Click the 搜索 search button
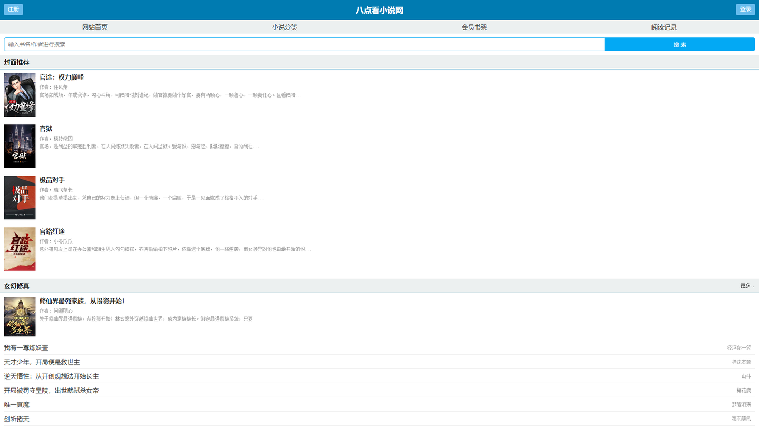The width and height of the screenshot is (759, 427). pos(680,44)
